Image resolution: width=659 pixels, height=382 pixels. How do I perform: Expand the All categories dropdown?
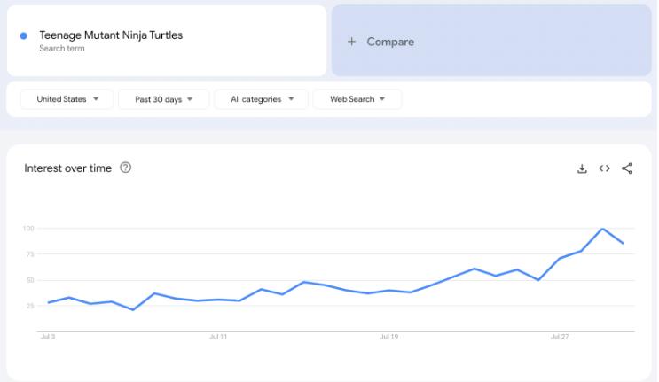coord(262,99)
